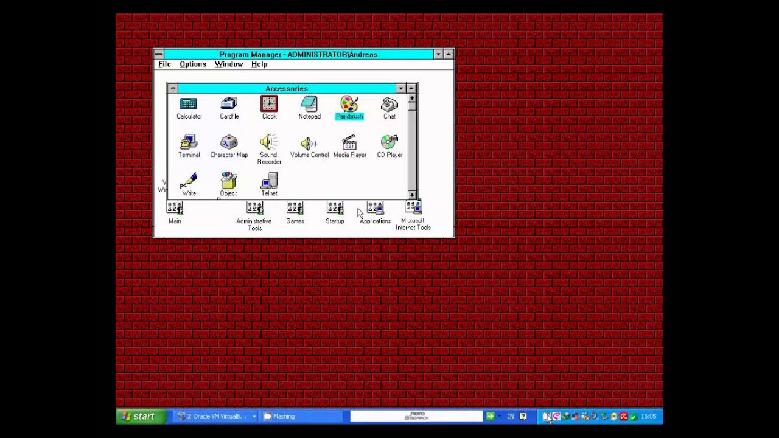Open the Character Map icon
Image resolution: width=779 pixels, height=438 pixels.
click(x=229, y=147)
